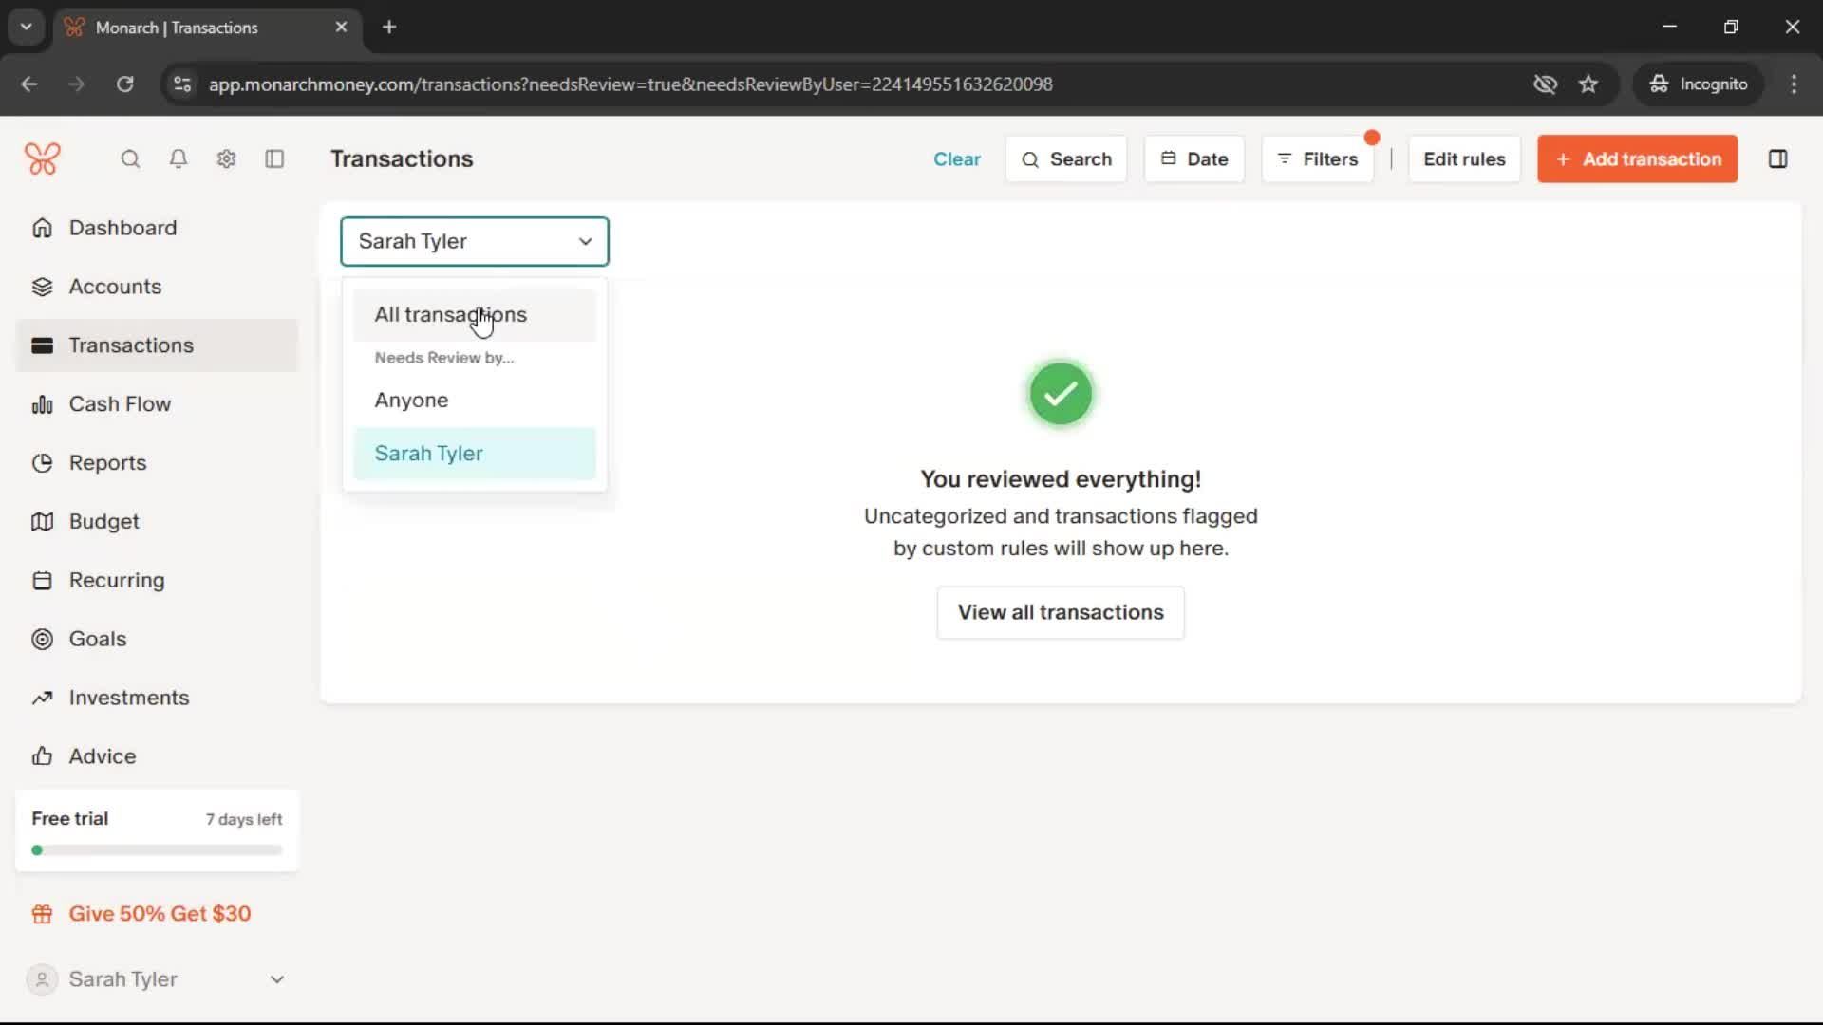This screenshot has width=1823, height=1025.
Task: Collapse the left sidebar panel icon
Action: [274, 159]
